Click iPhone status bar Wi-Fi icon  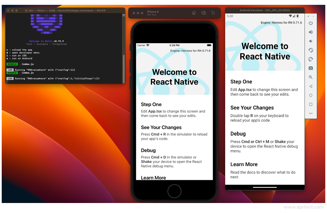(x=148, y=45)
